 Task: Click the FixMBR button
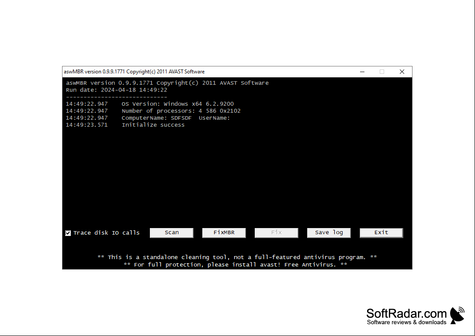pyautogui.click(x=224, y=233)
